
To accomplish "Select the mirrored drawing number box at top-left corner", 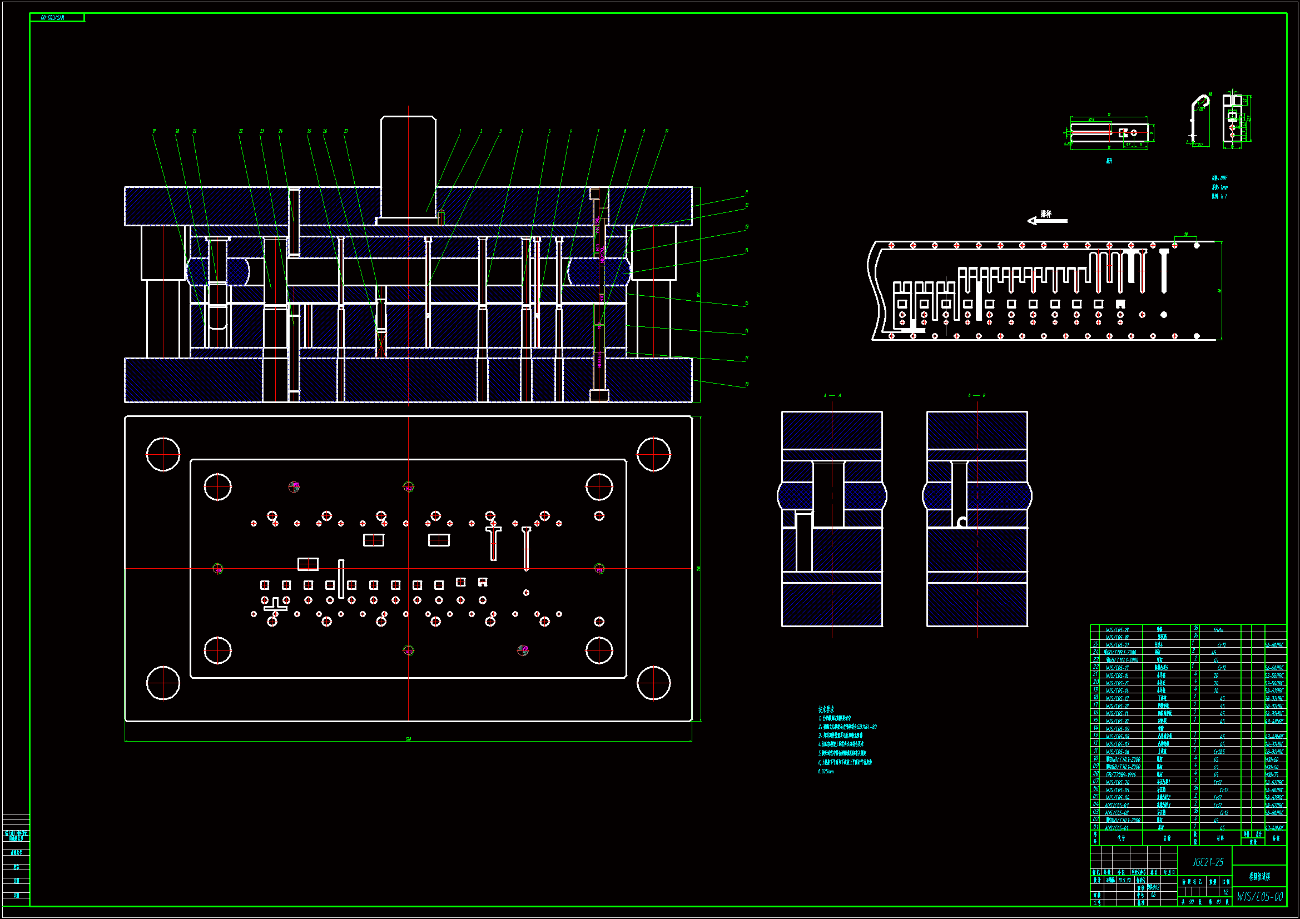I will tap(57, 18).
